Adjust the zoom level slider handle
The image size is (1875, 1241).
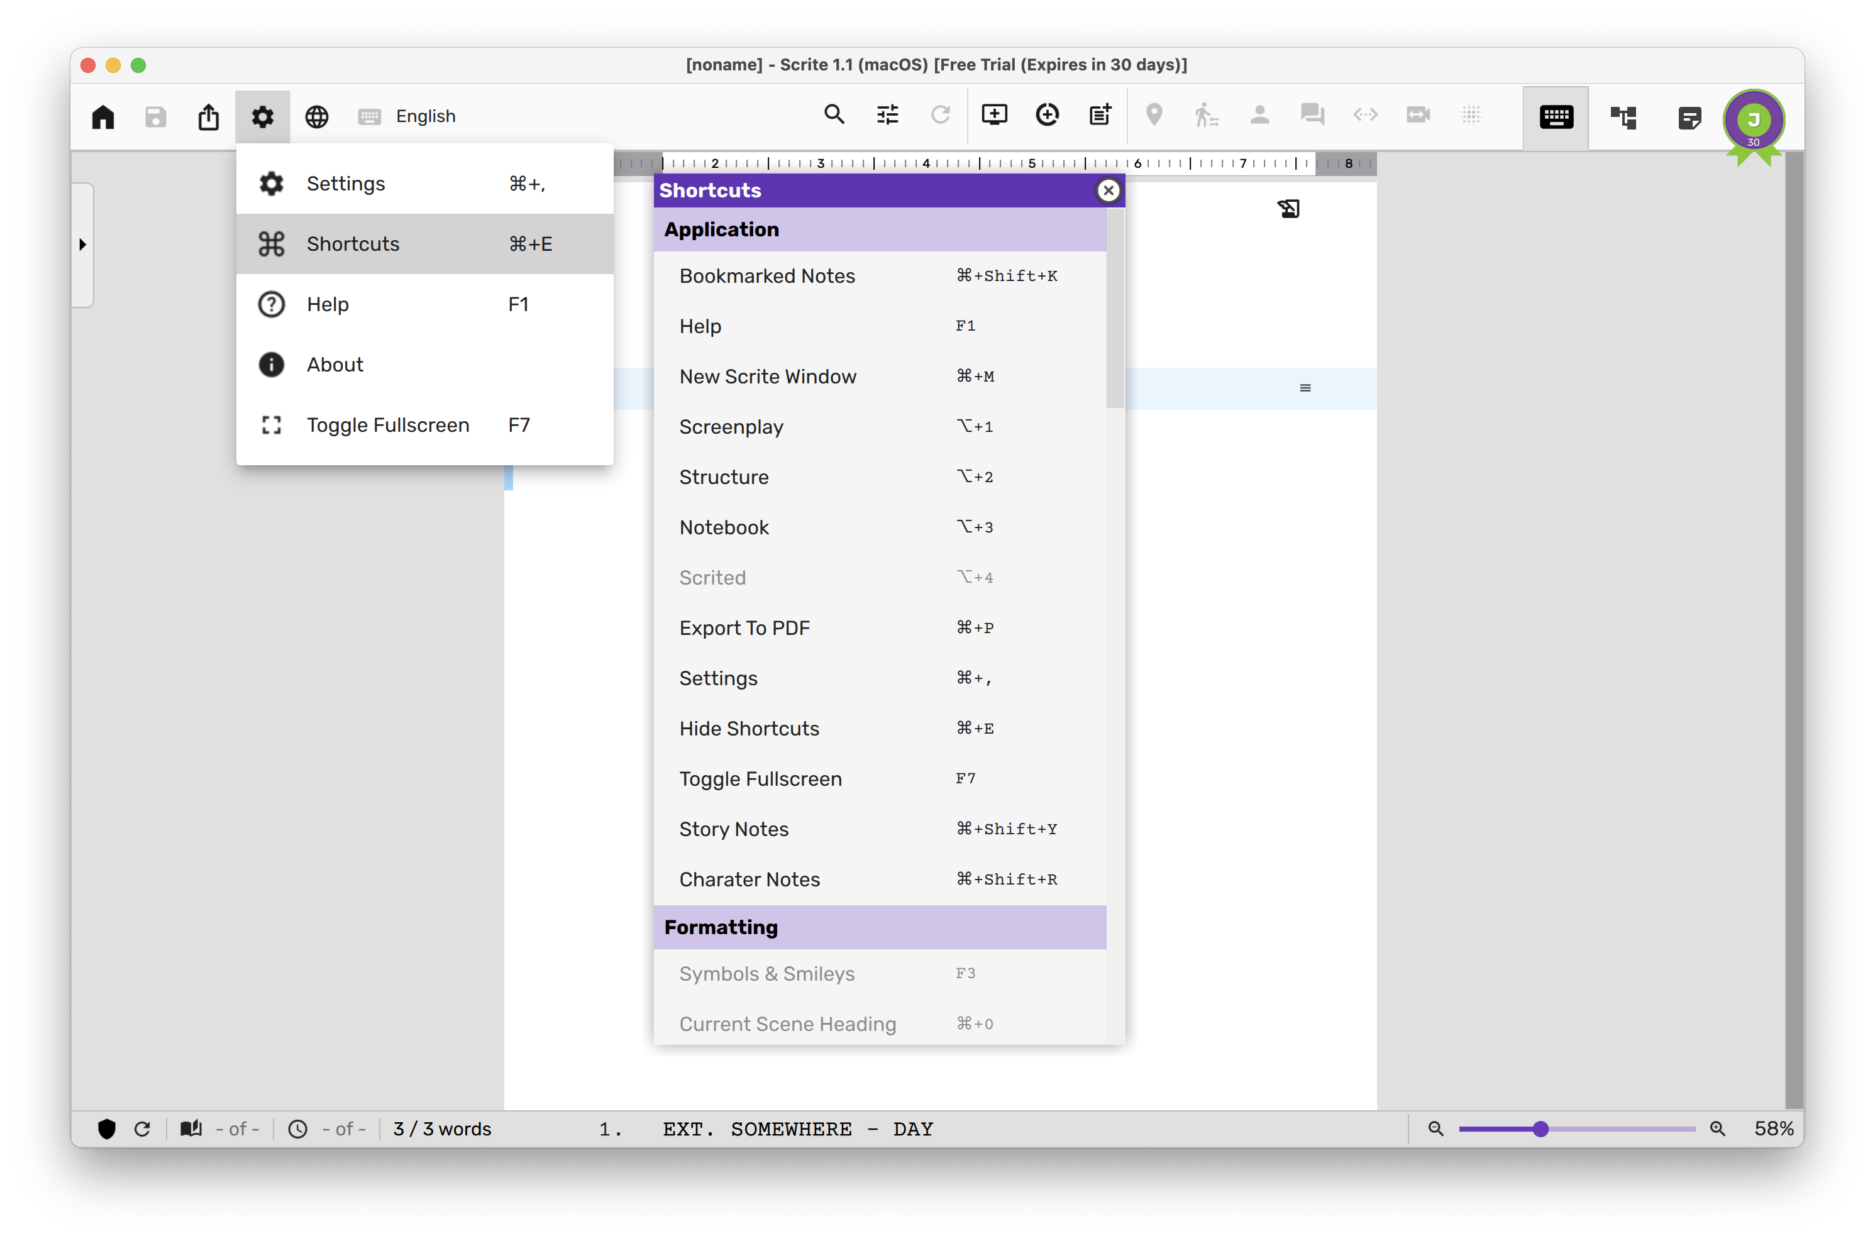coord(1539,1129)
